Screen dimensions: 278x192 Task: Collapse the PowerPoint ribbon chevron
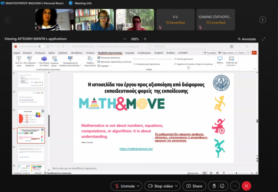tap(255, 69)
